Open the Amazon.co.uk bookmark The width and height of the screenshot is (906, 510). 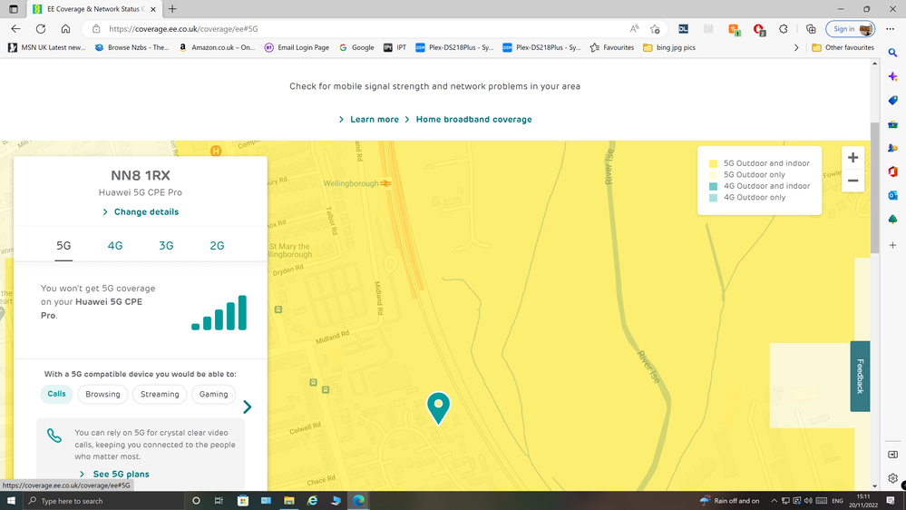217,47
